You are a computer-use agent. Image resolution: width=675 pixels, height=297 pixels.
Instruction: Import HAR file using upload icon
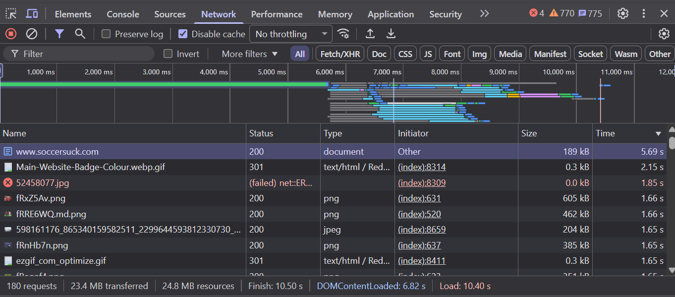(370, 34)
